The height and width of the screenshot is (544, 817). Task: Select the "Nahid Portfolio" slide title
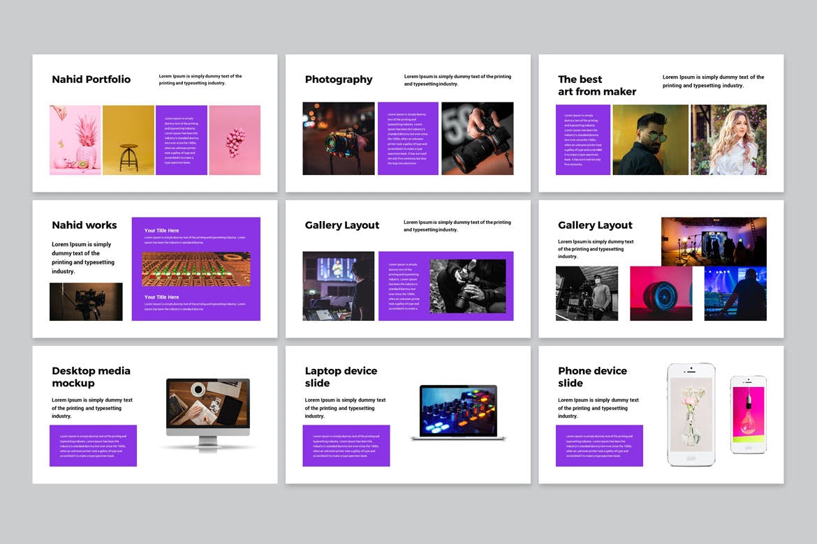(x=91, y=80)
